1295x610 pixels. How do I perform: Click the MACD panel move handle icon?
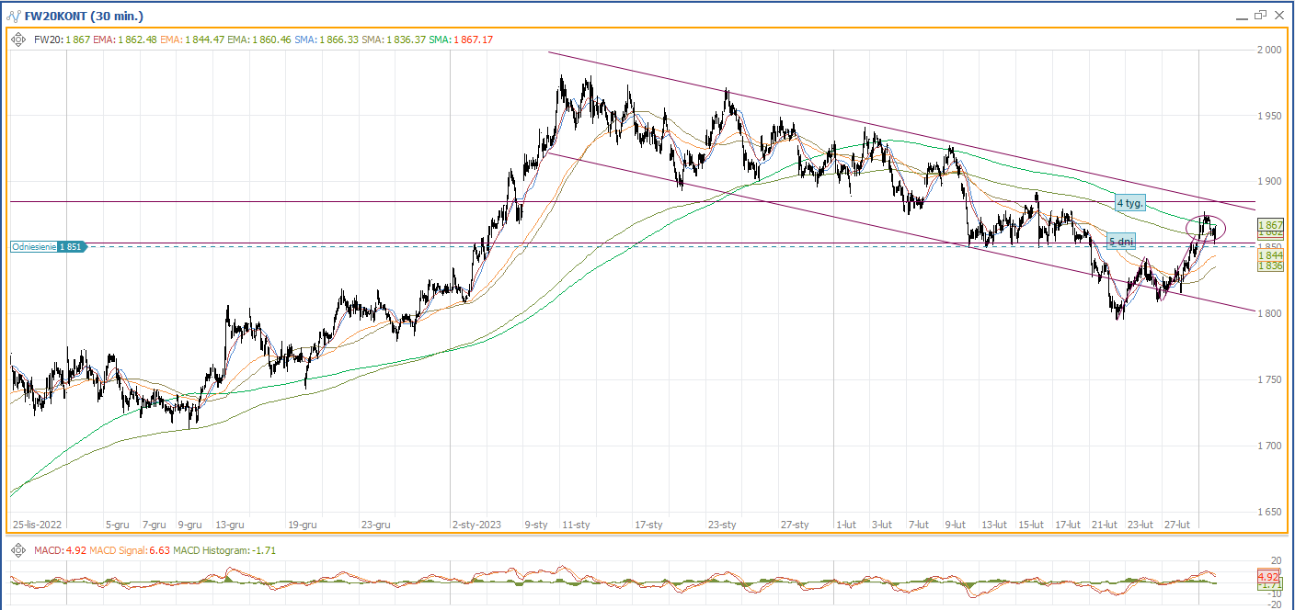[17, 550]
